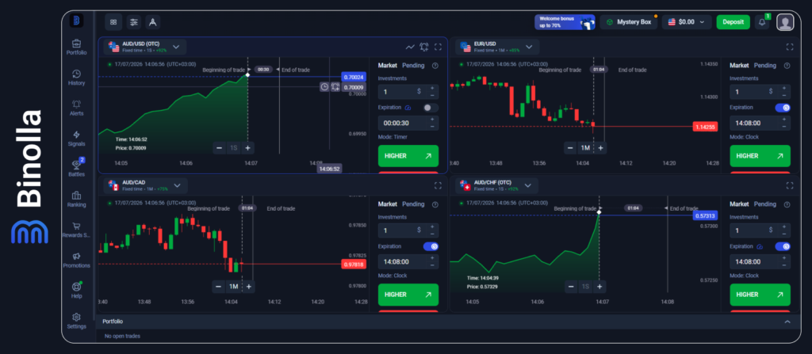Open the 1M timeframe selector on EUR/USD chart

pyautogui.click(x=585, y=148)
